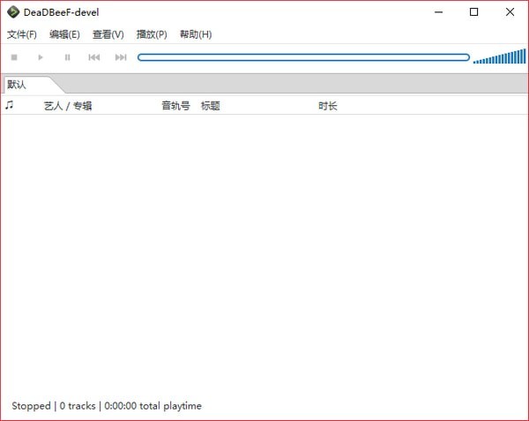Minimize the DeaDBeeF-devel window
Image resolution: width=529 pixels, height=421 pixels.
pyautogui.click(x=438, y=12)
